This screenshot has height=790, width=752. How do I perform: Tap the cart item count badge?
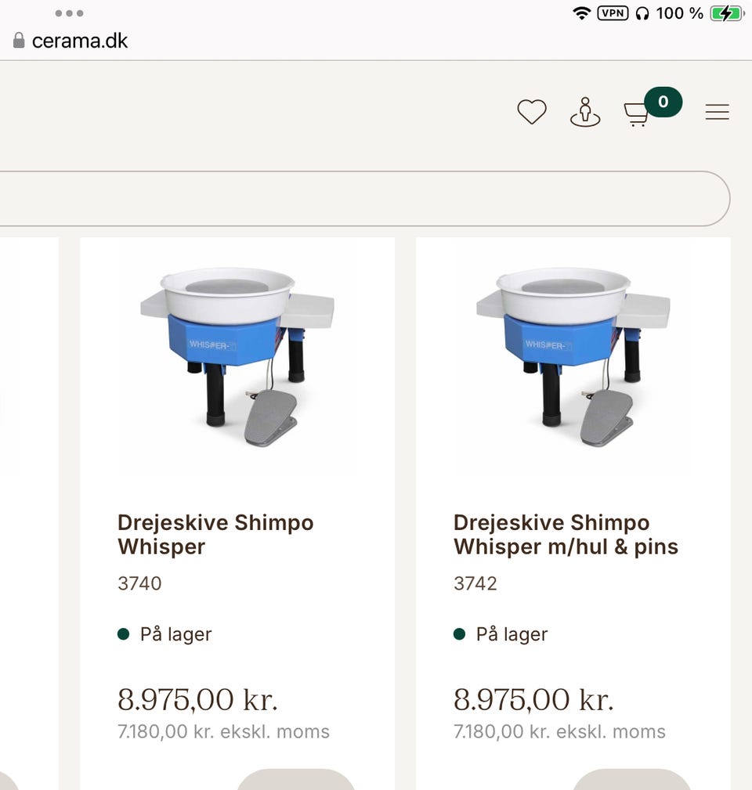tap(663, 102)
